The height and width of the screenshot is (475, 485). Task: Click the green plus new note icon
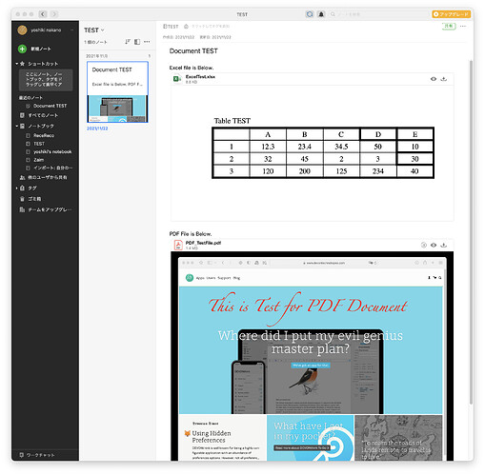click(x=22, y=49)
